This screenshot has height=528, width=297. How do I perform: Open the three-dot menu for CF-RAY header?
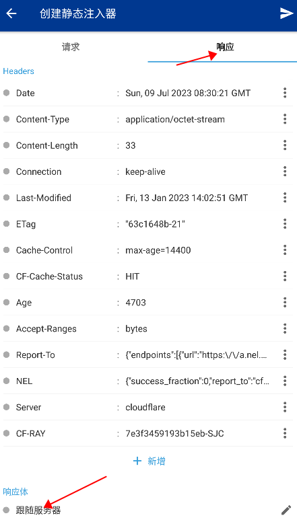point(285,433)
